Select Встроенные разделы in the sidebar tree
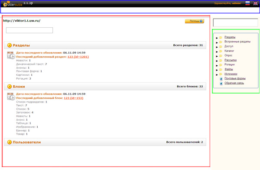This screenshot has height=170, width=260. tap(237, 42)
